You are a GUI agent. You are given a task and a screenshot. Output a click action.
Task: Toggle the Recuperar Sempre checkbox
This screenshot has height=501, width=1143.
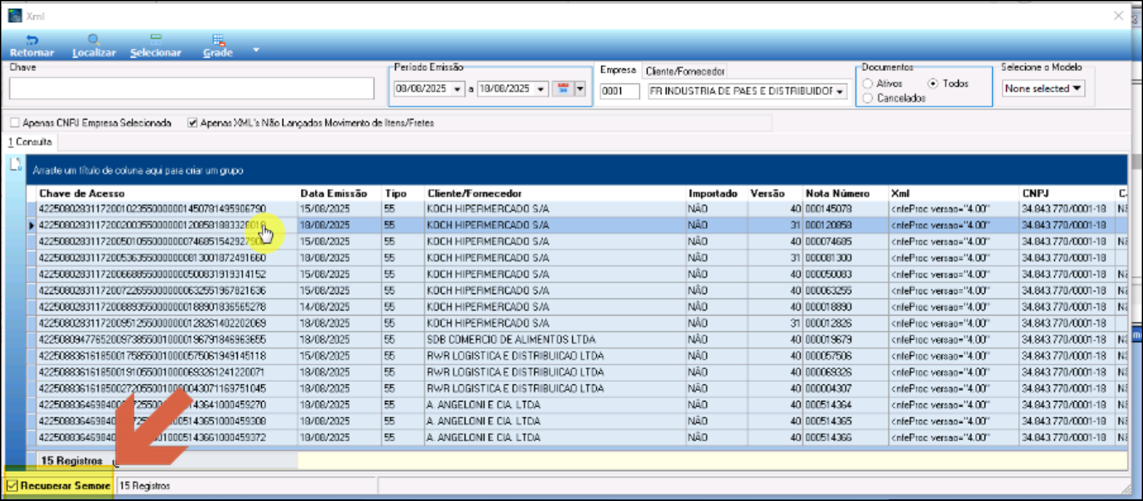tap(12, 486)
